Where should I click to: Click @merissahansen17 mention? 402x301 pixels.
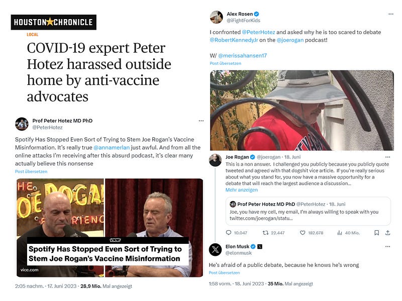[243, 56]
